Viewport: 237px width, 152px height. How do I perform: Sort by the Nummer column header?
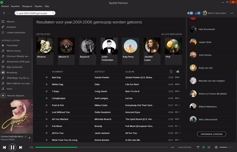[x=57, y=72]
